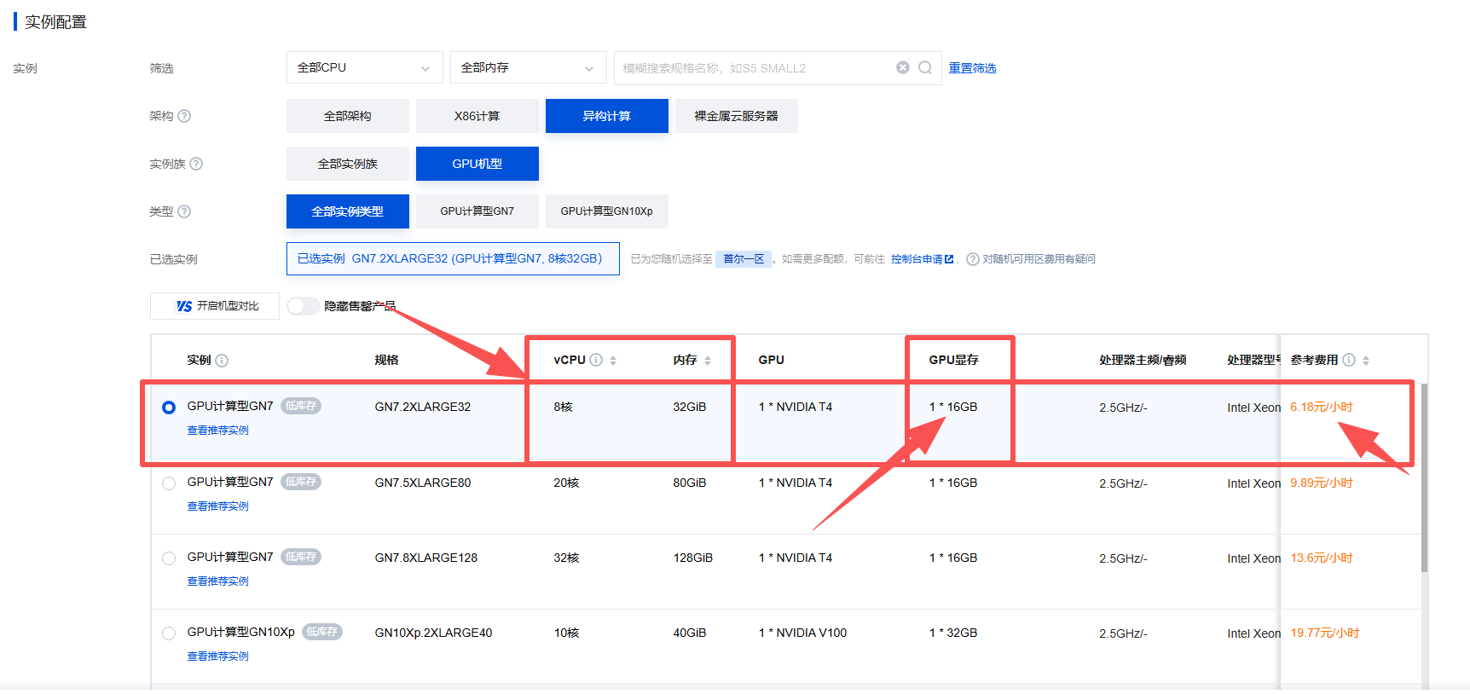Click the info icon beside 参考费用 header

pyautogui.click(x=1349, y=360)
